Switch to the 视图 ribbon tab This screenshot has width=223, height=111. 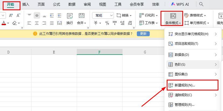point(103,4)
